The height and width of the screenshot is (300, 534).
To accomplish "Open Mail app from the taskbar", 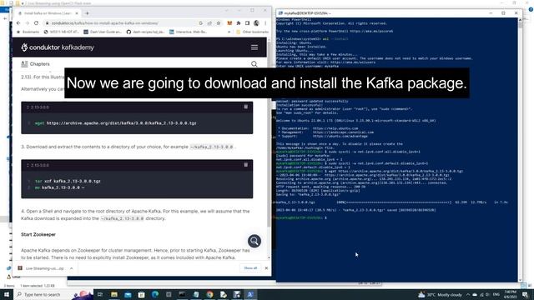I will pos(128,294).
